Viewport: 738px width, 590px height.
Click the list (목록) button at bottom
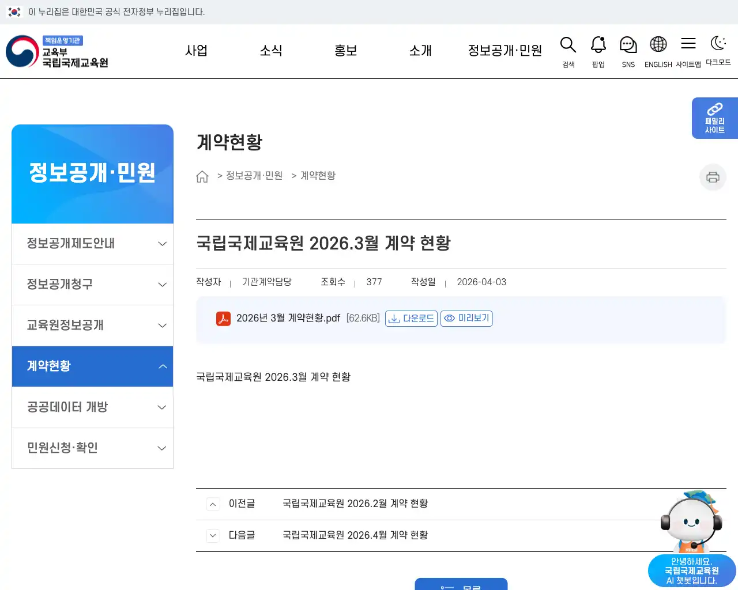[x=461, y=584]
